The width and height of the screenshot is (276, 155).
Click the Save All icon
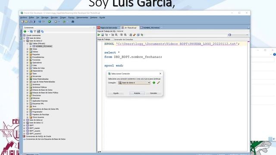coord(34,22)
